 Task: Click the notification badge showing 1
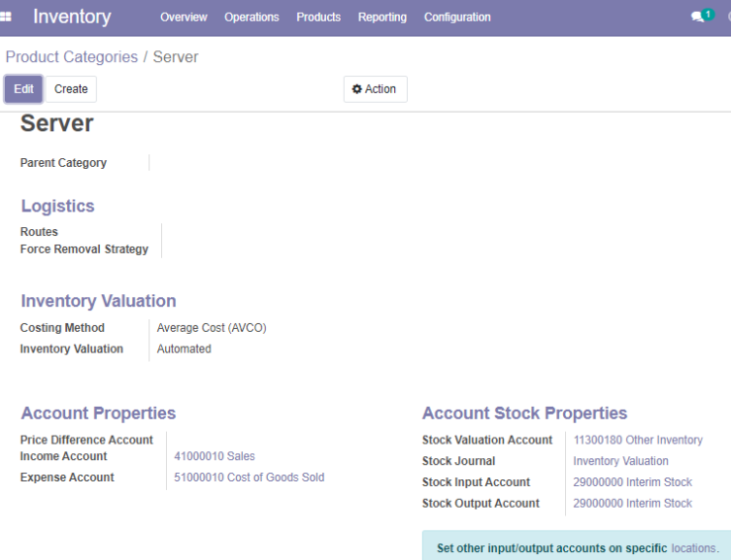[x=708, y=15]
